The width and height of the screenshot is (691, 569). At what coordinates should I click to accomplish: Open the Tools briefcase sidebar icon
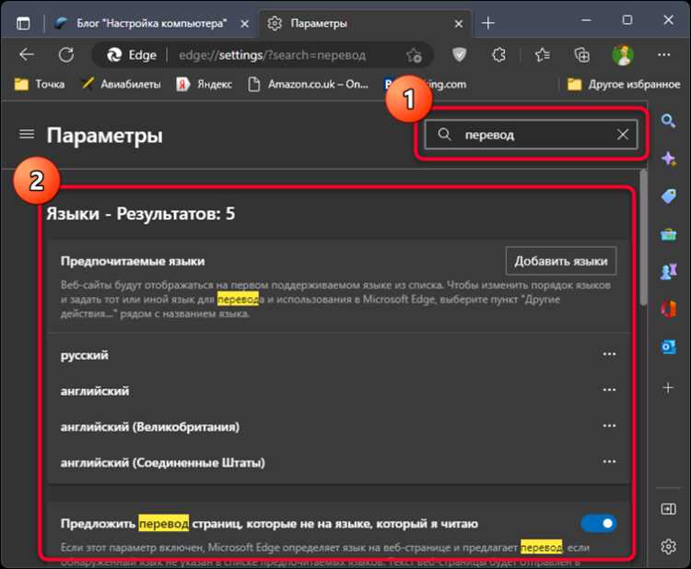668,234
